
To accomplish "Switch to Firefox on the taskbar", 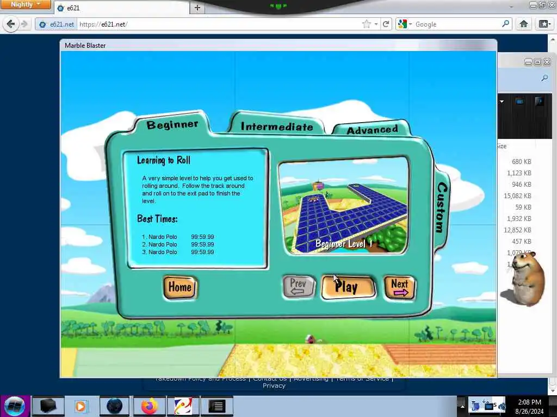I will point(150,406).
